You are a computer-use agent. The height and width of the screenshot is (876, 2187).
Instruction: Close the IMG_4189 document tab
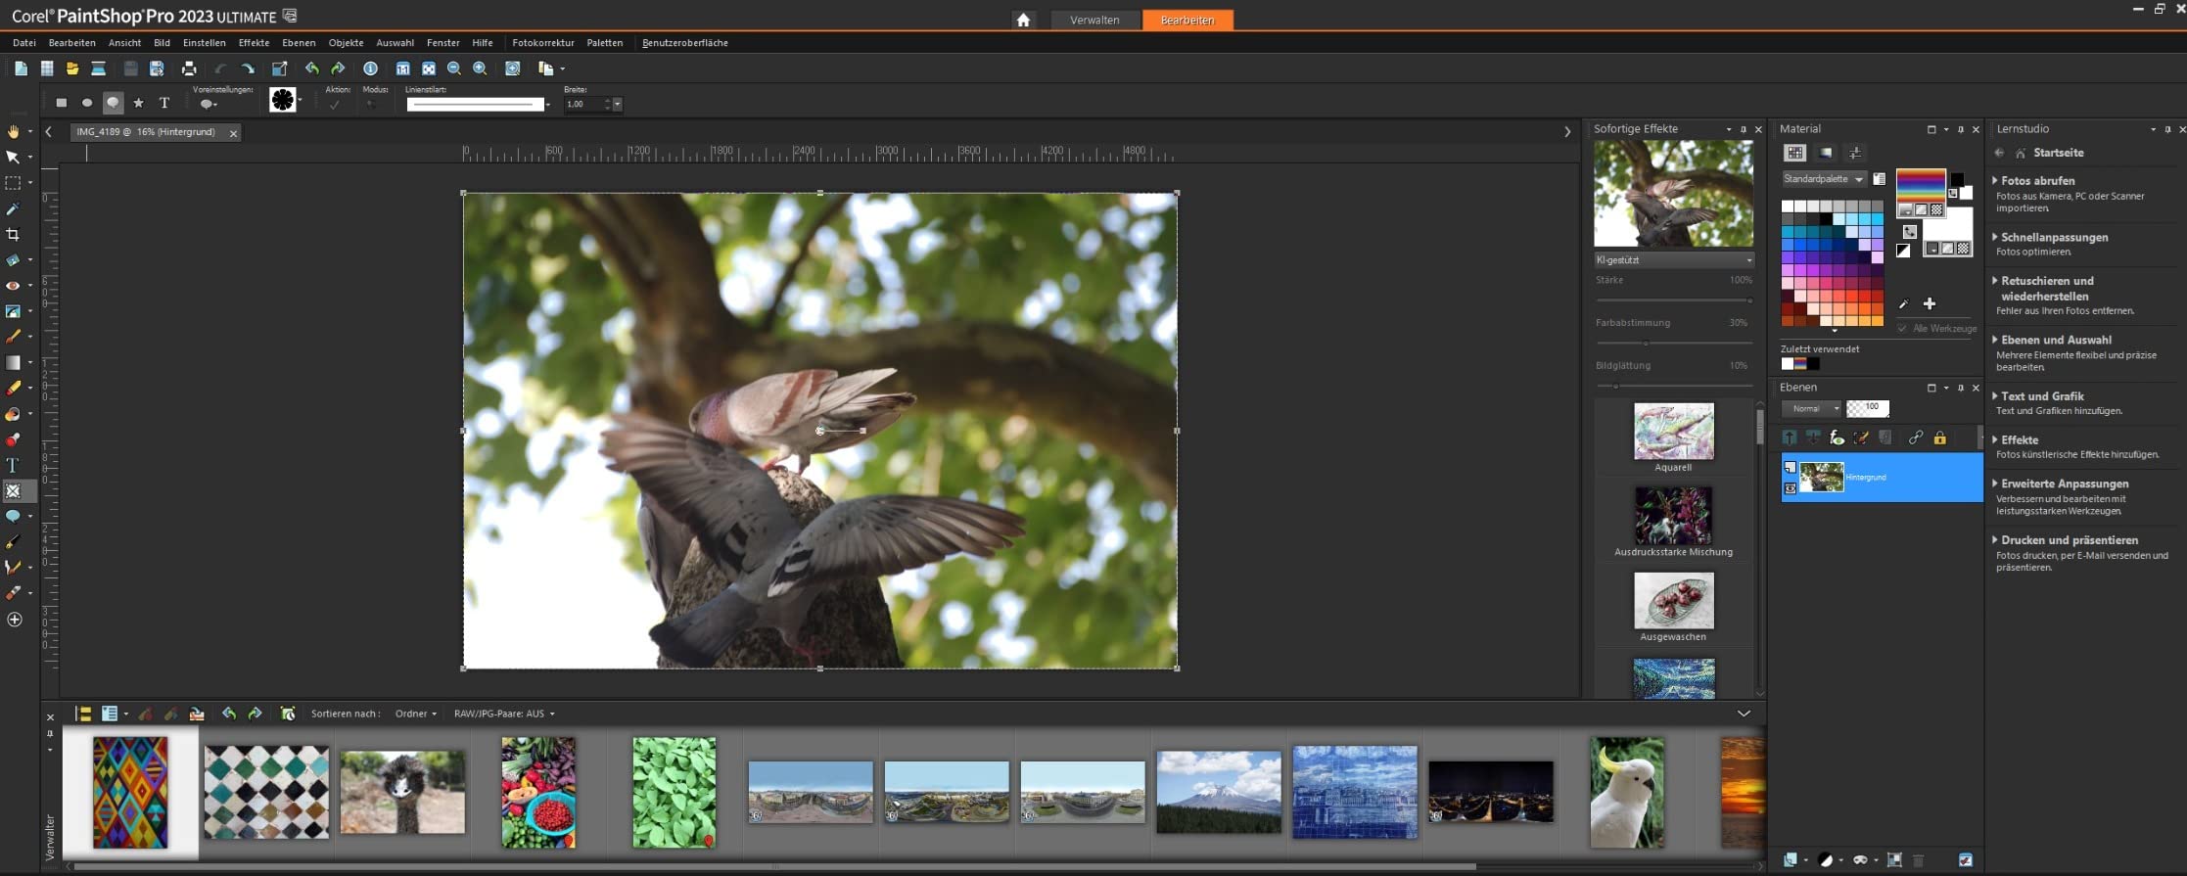(233, 133)
